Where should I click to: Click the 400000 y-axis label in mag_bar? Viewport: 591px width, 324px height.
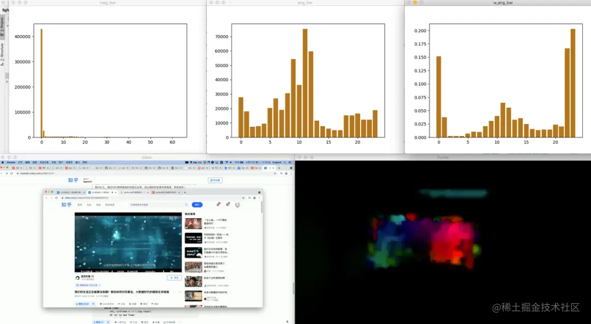(x=22, y=37)
